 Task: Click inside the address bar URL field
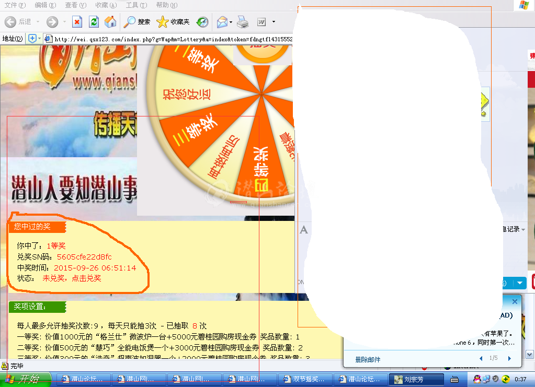157,39
